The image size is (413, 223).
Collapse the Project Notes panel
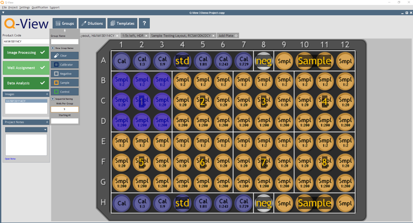click(x=47, y=122)
